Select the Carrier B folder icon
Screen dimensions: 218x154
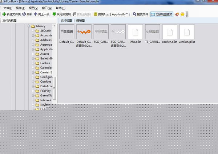click(x=37, y=72)
